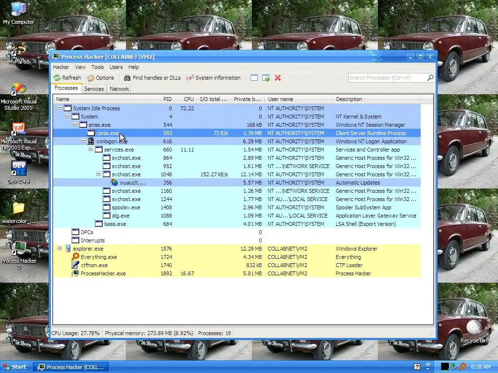Click the Physical memory status bar entry

click(x=149, y=333)
